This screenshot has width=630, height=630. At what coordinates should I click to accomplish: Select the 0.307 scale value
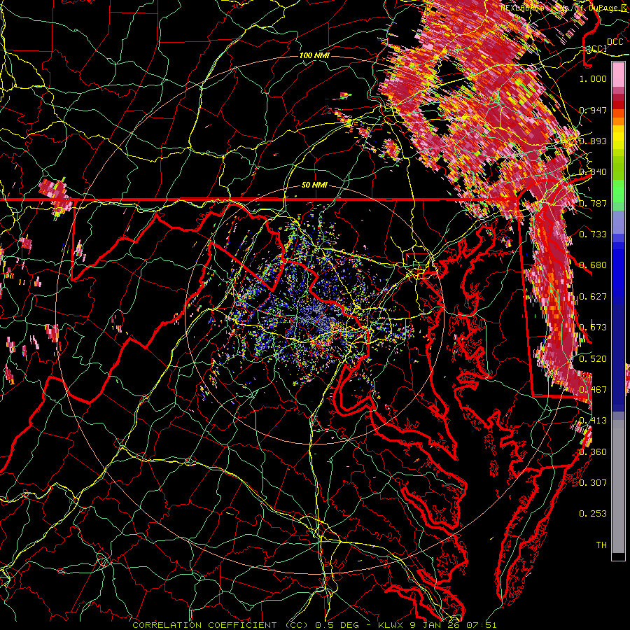point(593,482)
